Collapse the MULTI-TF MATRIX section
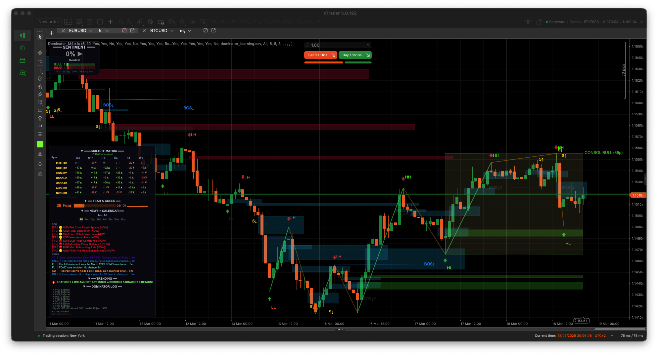 (x=82, y=151)
